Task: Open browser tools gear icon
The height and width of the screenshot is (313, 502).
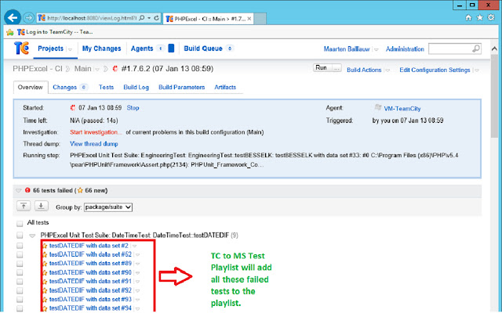Action: pos(491,17)
